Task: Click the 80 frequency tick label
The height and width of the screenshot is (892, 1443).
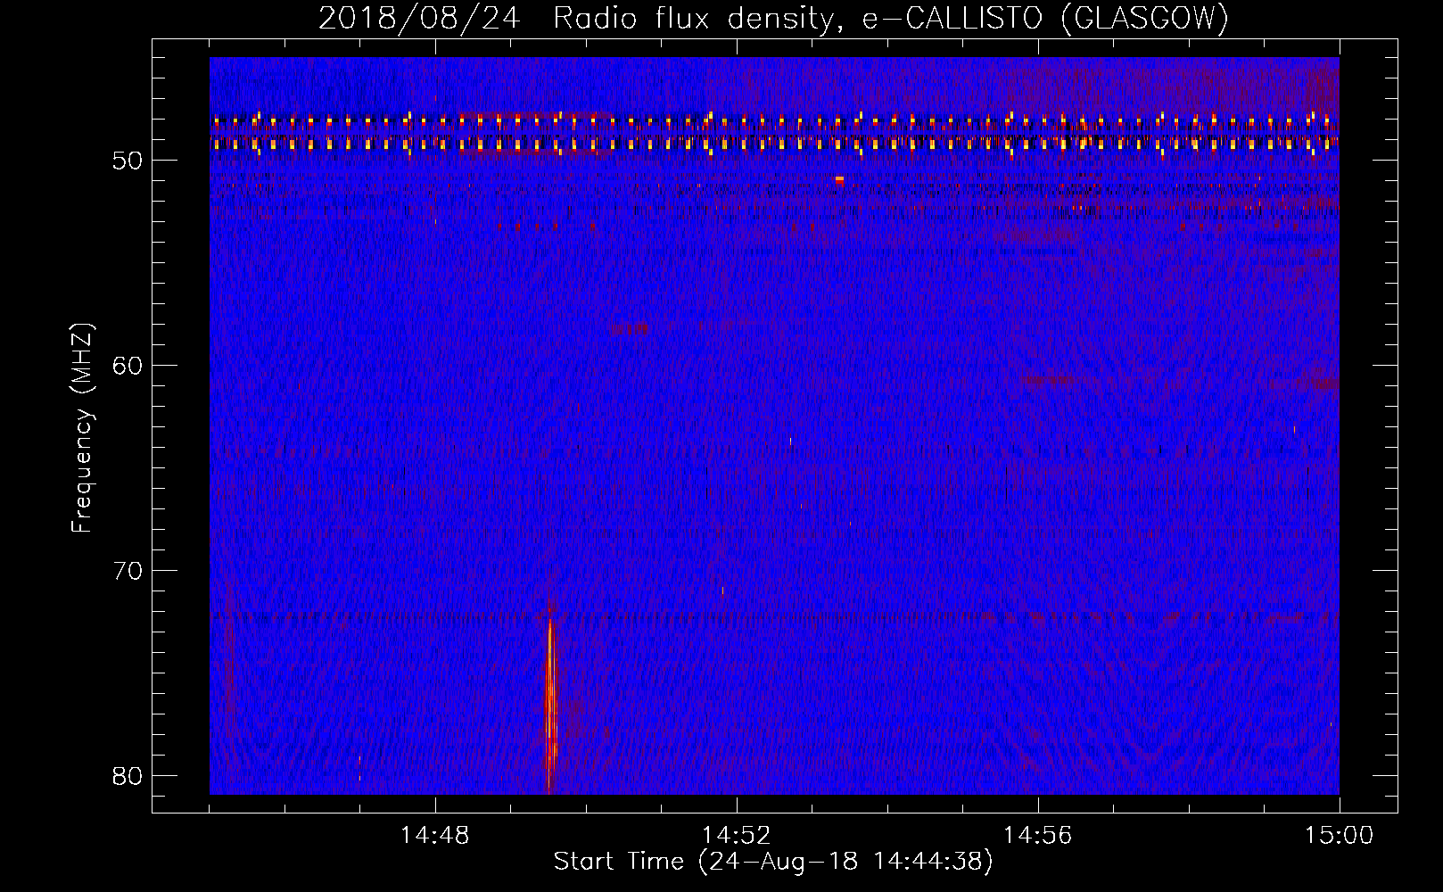Action: click(x=128, y=775)
